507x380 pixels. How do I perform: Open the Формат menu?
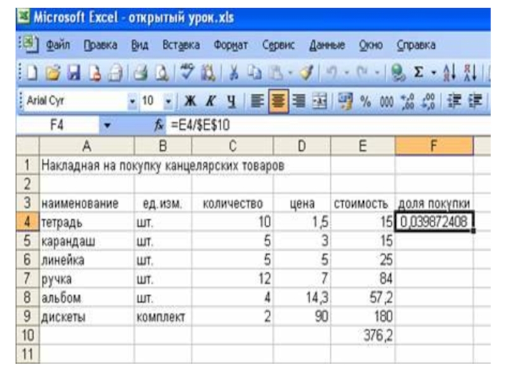231,45
